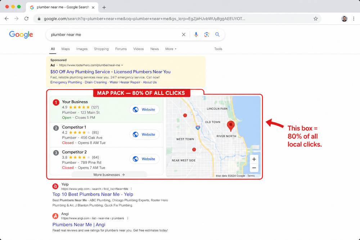Open Emergency Plumbing sitelink
Screen dimensions: 360x240
66,82
